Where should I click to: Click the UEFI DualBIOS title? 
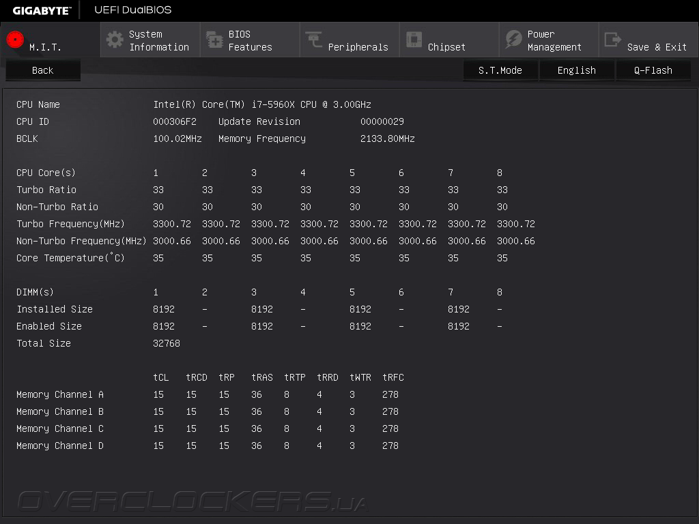point(133,10)
